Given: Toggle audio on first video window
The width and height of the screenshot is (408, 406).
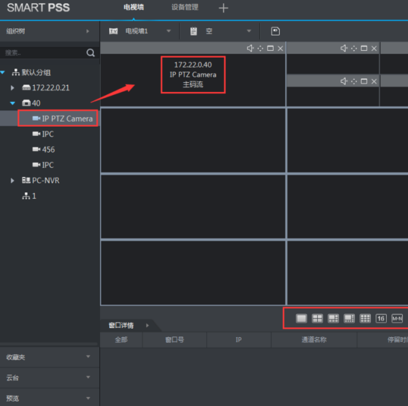Looking at the screenshot, I should (250, 48).
